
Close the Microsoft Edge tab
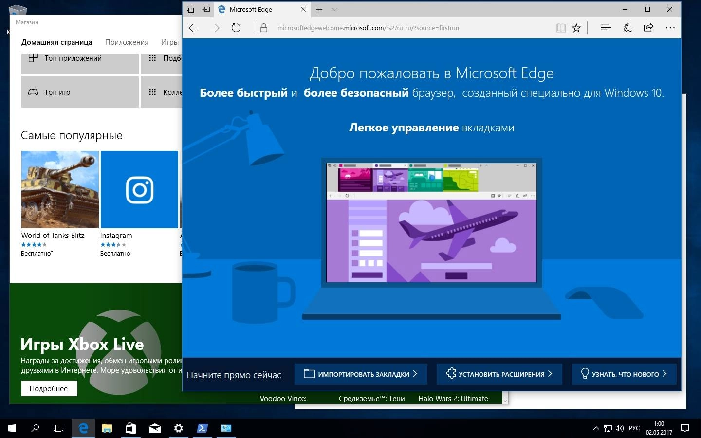point(303,9)
